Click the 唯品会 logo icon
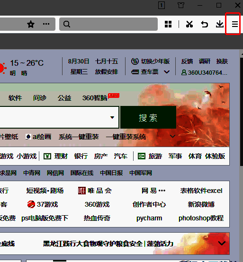This screenshot has width=243, height=262. 82,191
